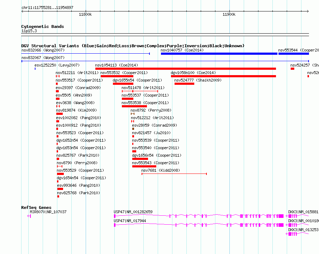
Task: Select the nsv553543 (Cooper2011) red bar
Action: [x=144, y=166]
